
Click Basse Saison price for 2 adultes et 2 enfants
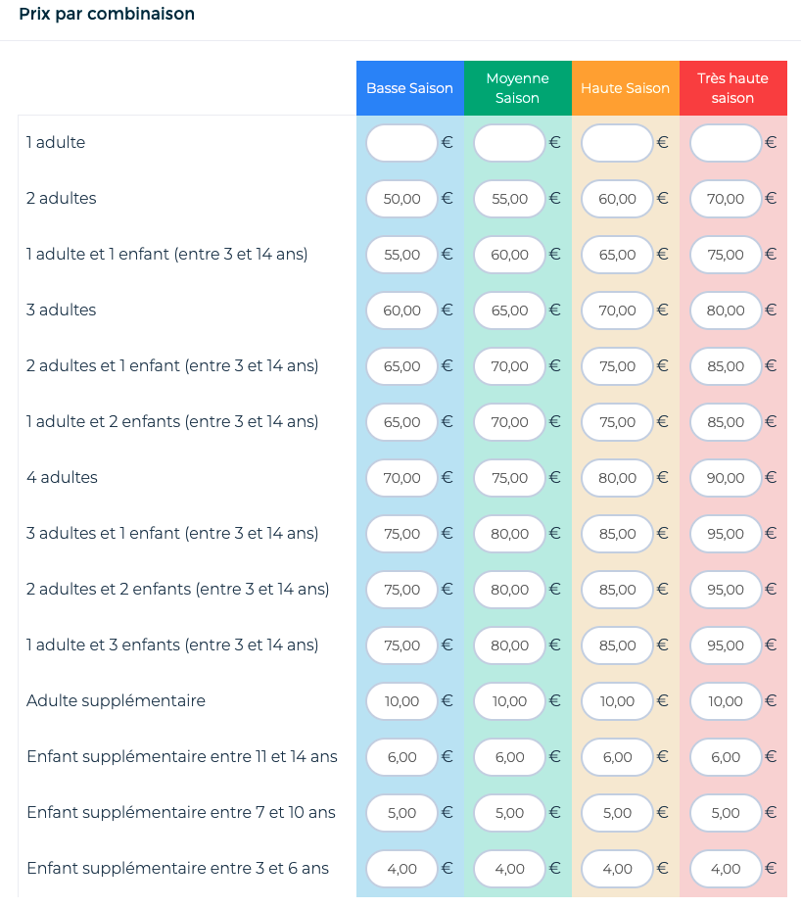pos(401,590)
